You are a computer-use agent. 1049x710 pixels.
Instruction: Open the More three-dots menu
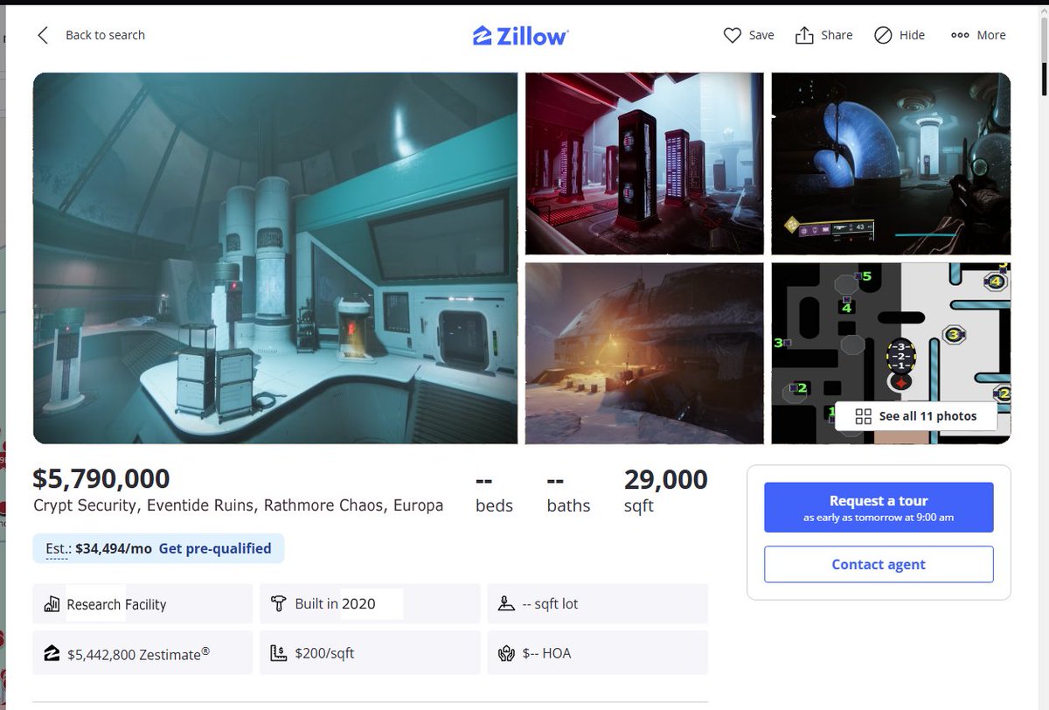pos(978,35)
